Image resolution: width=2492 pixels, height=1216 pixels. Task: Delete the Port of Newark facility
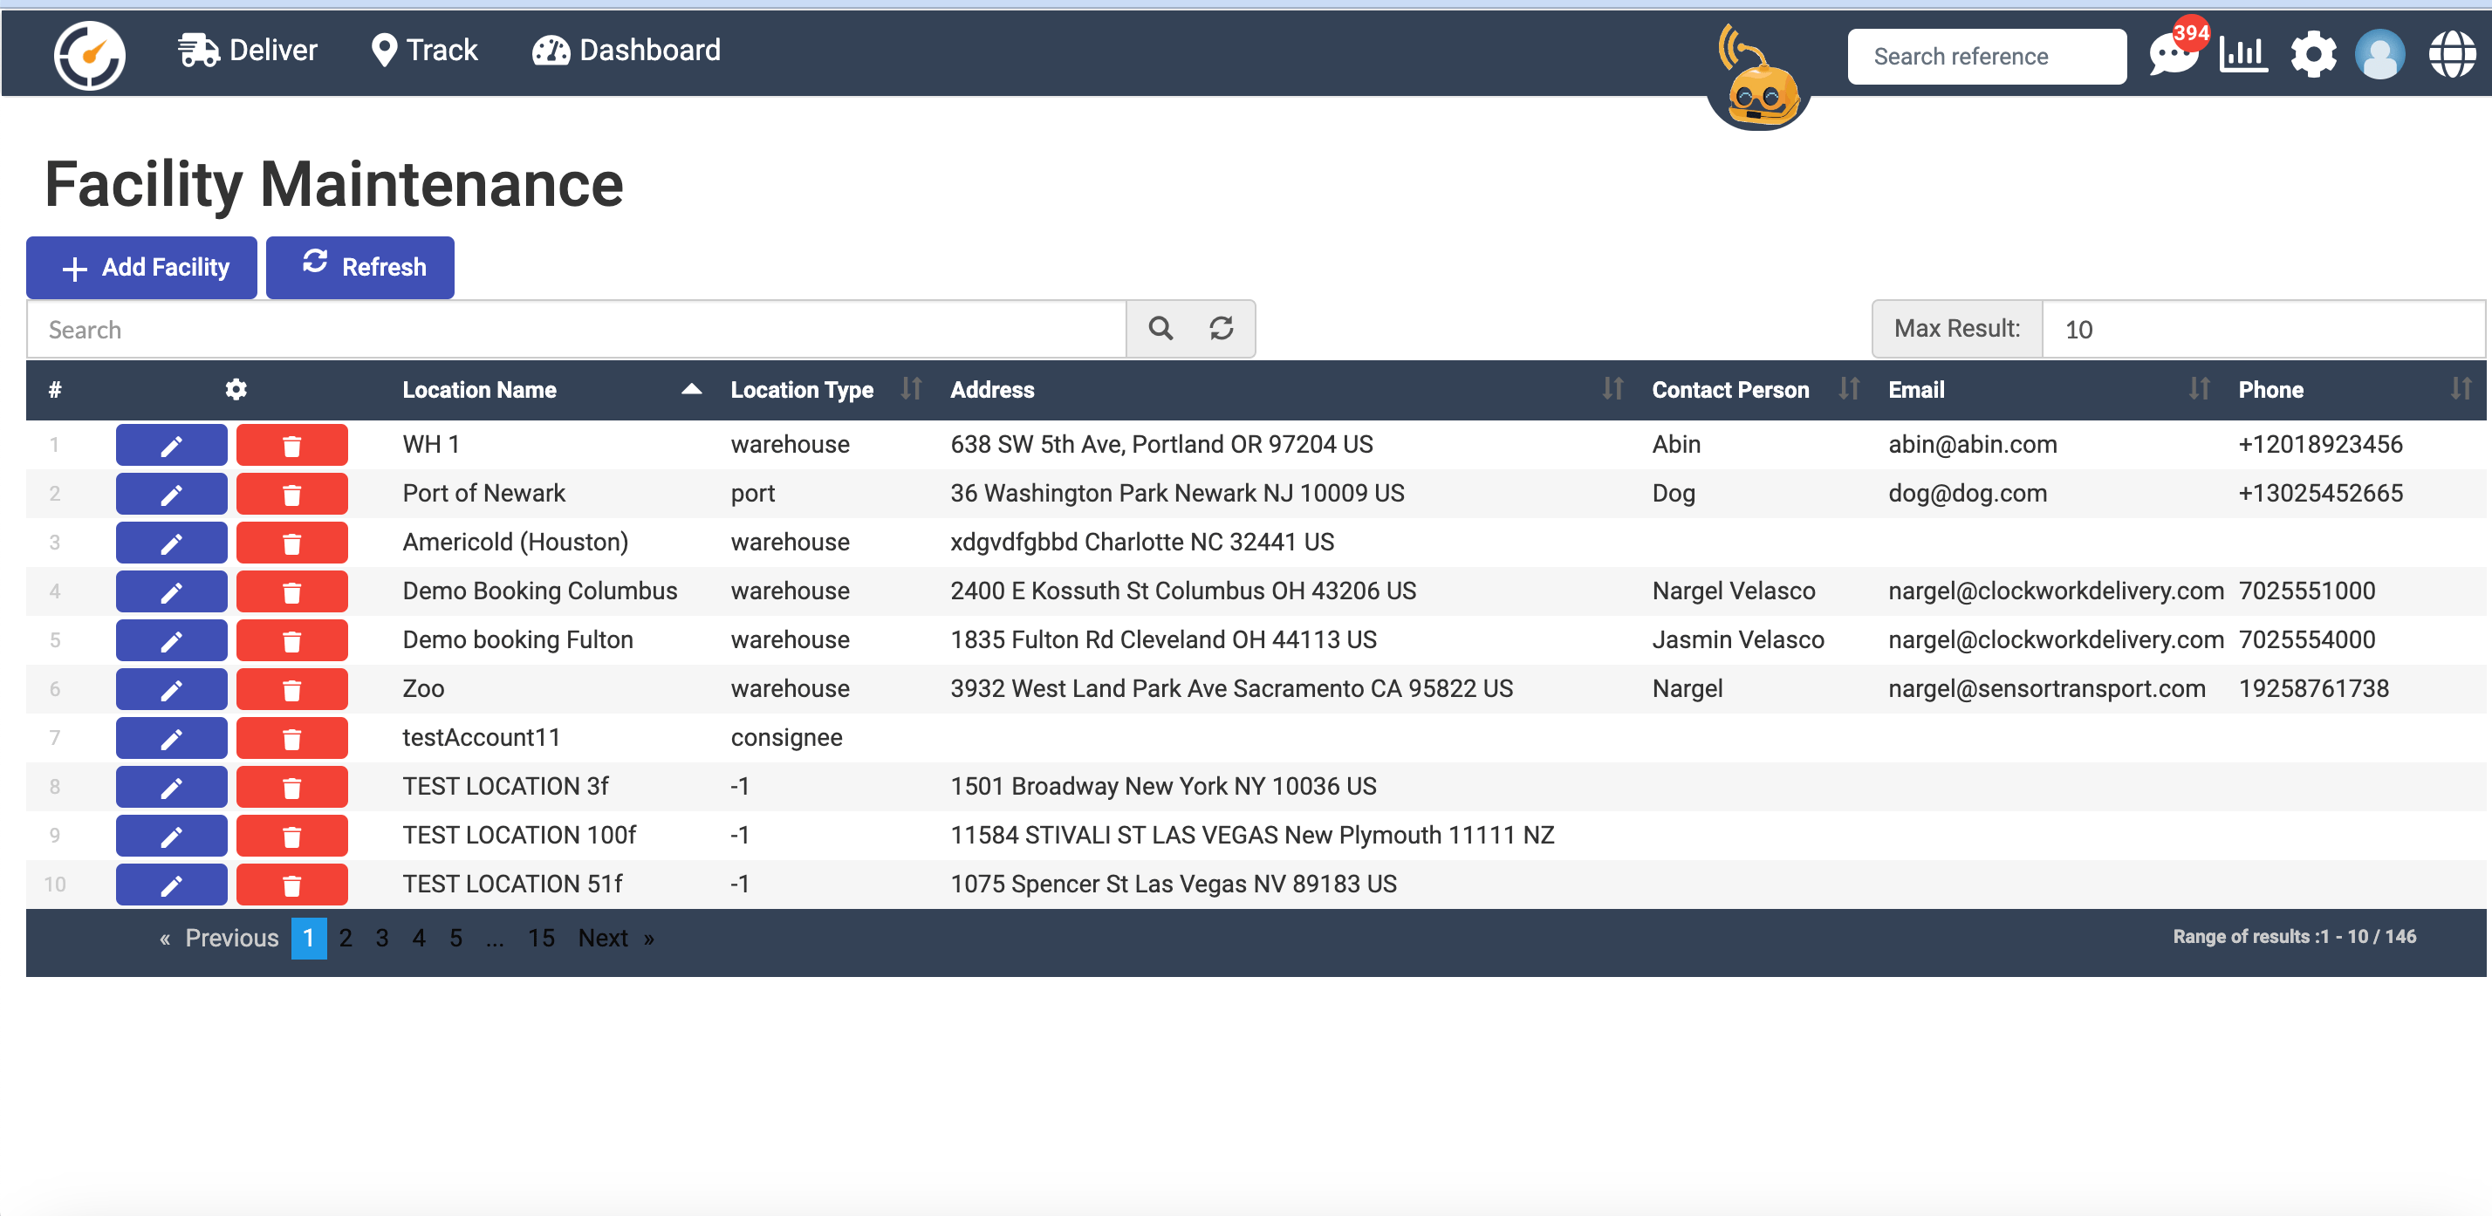coord(291,495)
